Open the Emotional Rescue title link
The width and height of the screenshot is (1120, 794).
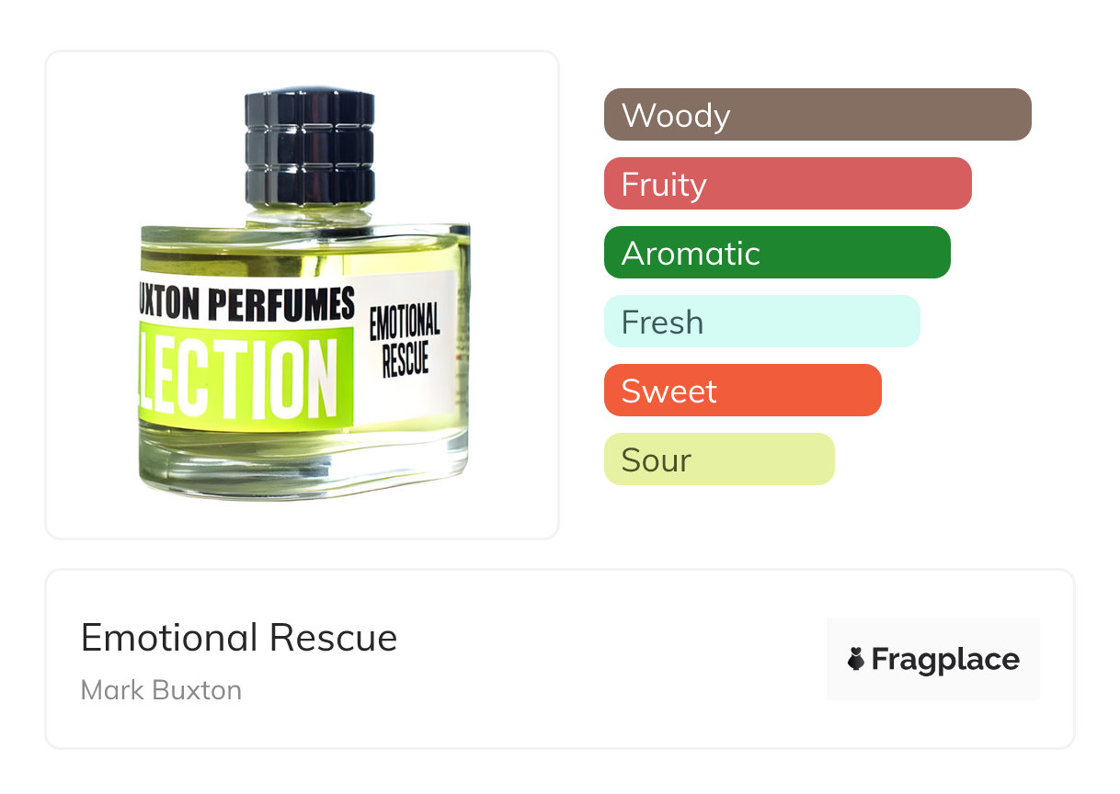239,638
